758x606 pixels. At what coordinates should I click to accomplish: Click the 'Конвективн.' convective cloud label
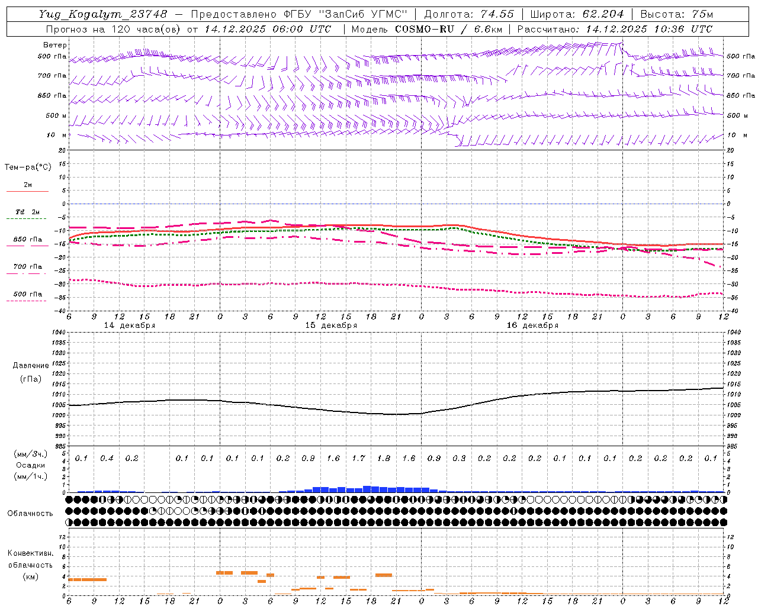click(30, 553)
